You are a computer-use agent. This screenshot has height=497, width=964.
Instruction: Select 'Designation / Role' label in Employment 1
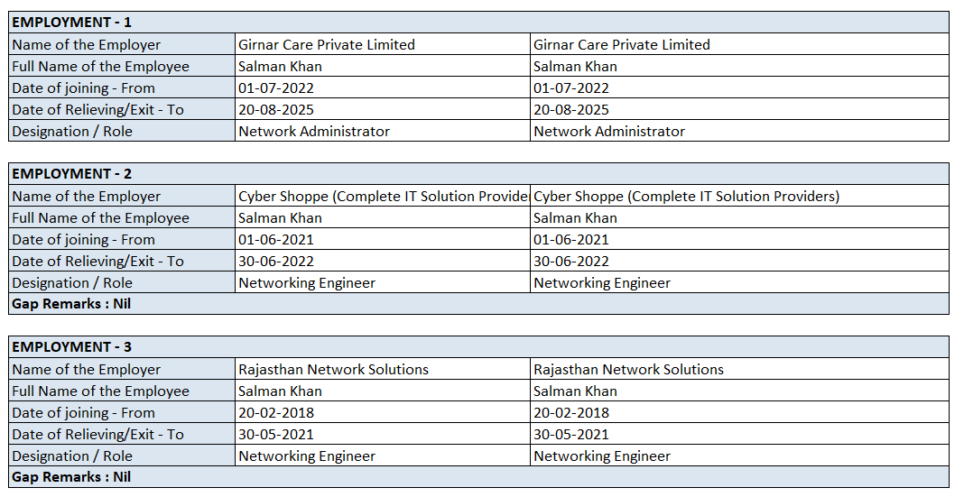click(x=72, y=131)
